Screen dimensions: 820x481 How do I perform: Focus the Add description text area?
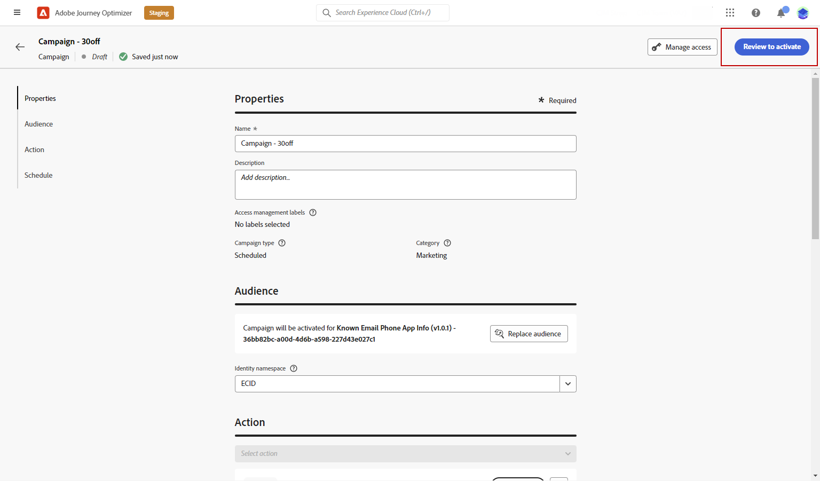pyautogui.click(x=405, y=185)
